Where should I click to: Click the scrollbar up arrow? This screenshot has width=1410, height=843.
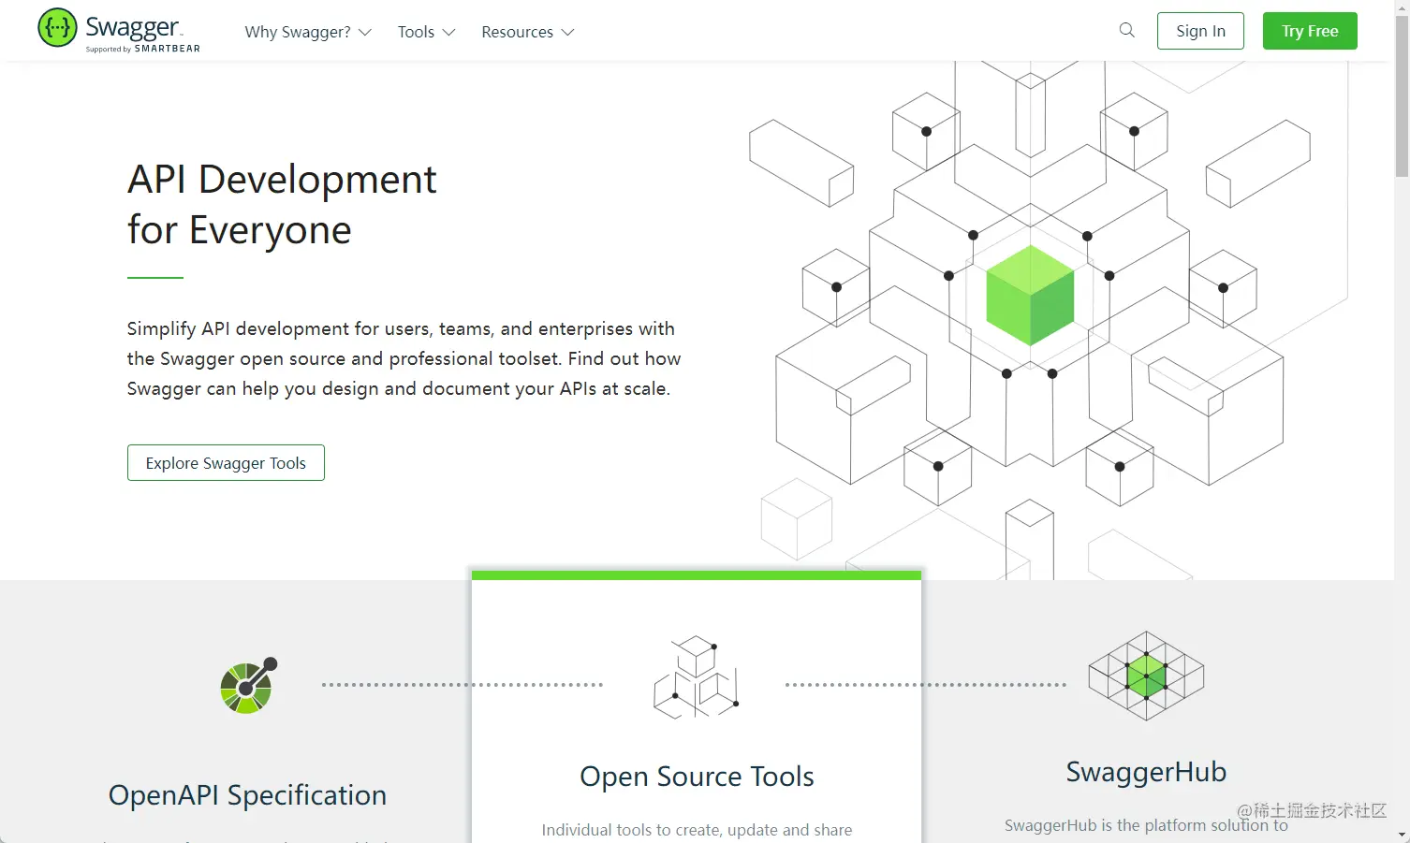[x=1402, y=7]
